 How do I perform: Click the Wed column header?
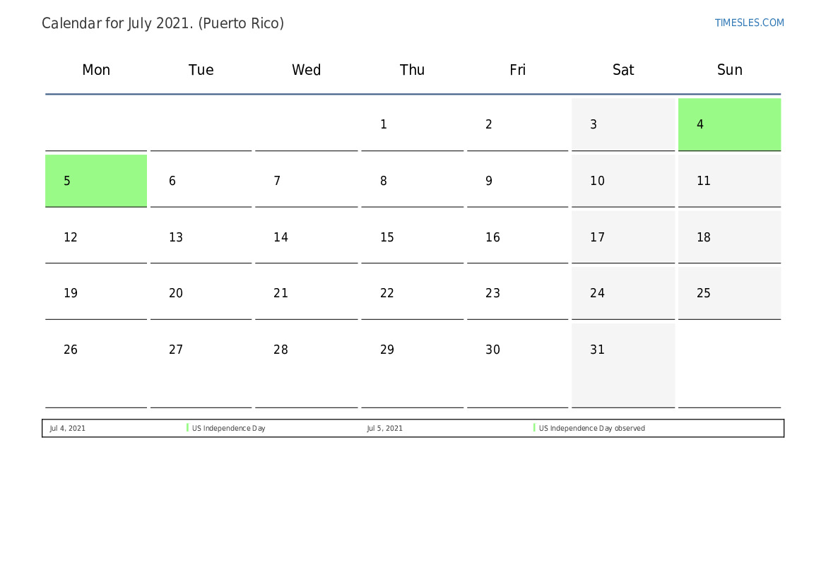[x=306, y=69]
